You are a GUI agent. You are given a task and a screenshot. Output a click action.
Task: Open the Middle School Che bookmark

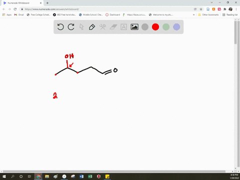coord(91,14)
